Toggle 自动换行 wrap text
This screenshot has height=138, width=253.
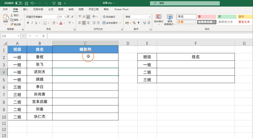click(x=109, y=17)
